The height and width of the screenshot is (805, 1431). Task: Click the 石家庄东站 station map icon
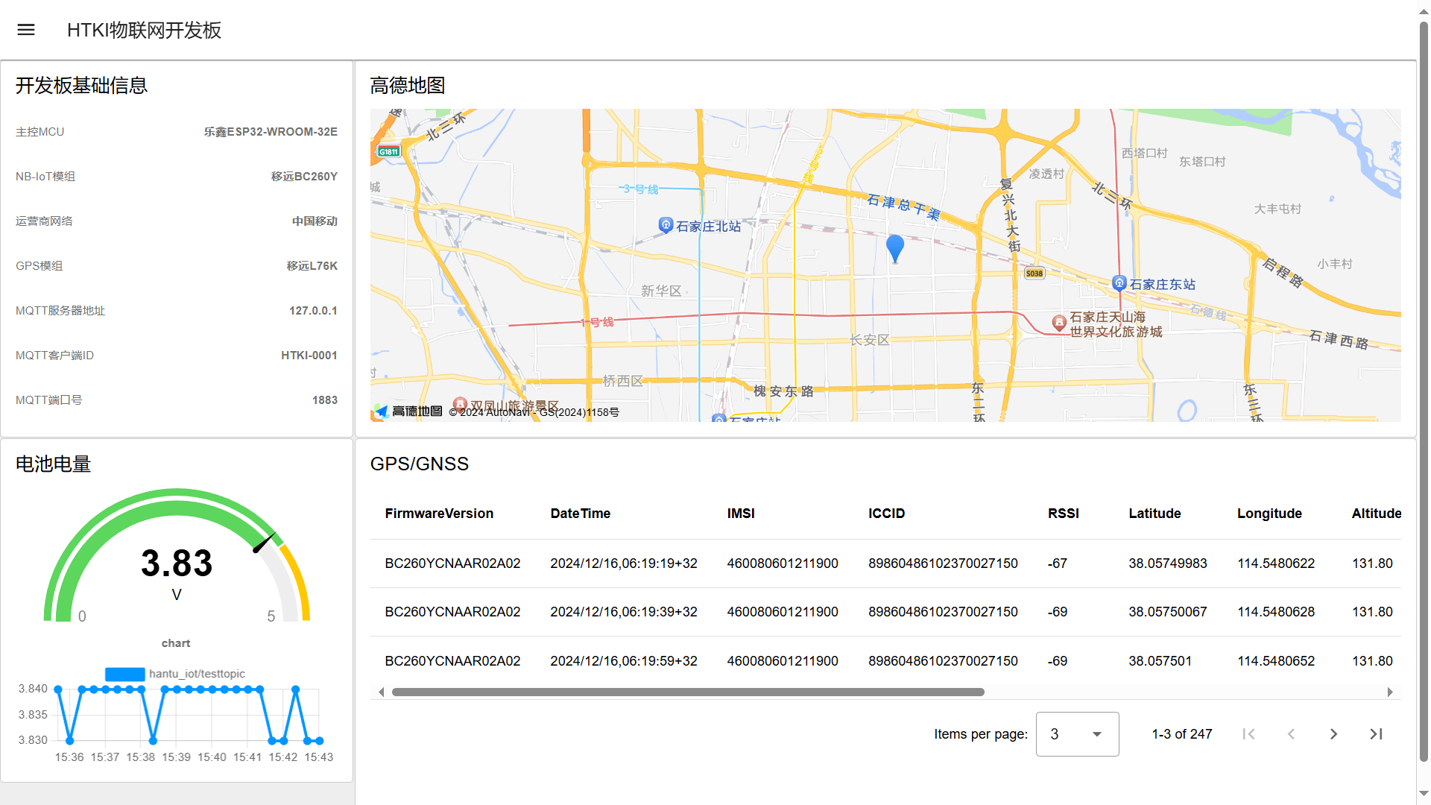tap(1119, 283)
